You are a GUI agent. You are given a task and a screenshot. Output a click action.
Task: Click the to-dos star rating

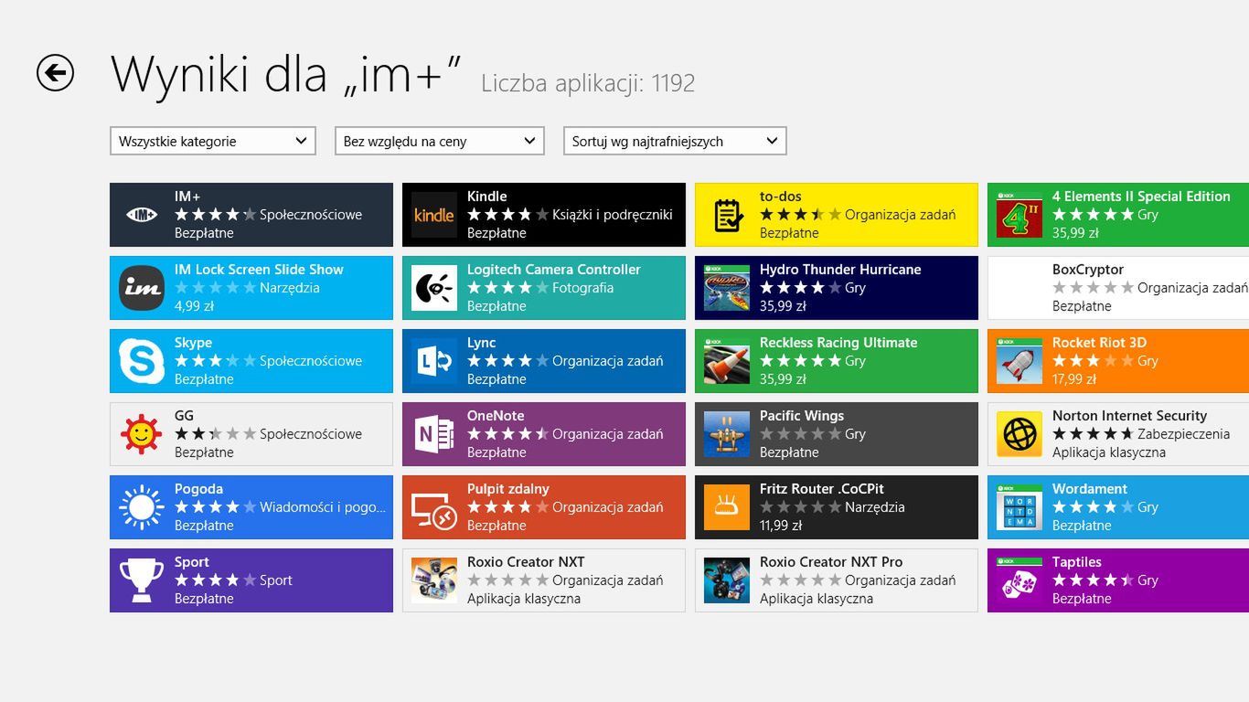coord(801,215)
